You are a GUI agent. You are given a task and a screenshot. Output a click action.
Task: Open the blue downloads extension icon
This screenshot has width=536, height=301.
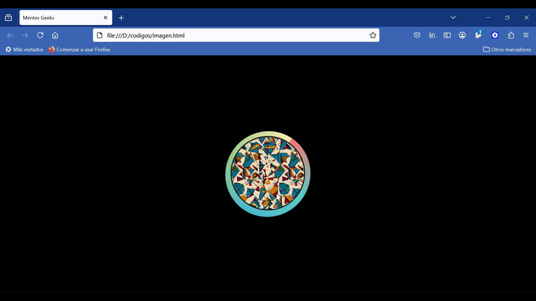pos(495,35)
